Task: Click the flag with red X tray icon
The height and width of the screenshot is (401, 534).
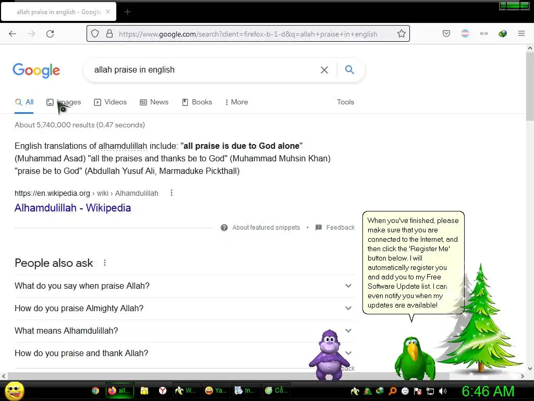Action: pos(418,391)
